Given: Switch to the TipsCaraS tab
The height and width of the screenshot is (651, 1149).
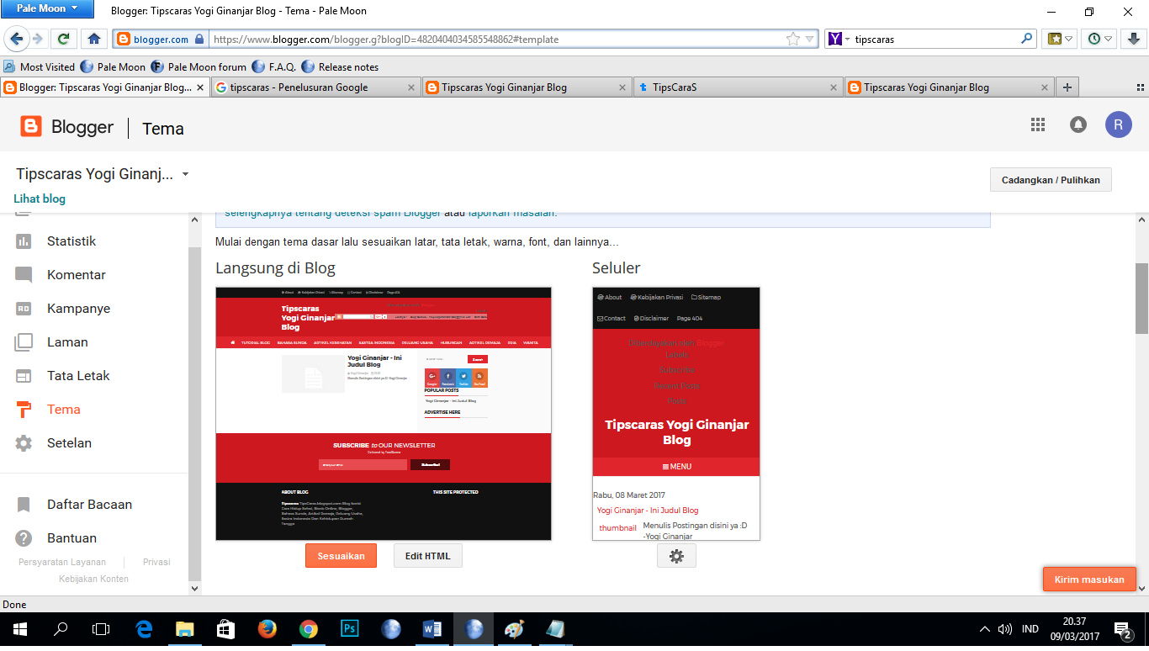Looking at the screenshot, I should [739, 87].
